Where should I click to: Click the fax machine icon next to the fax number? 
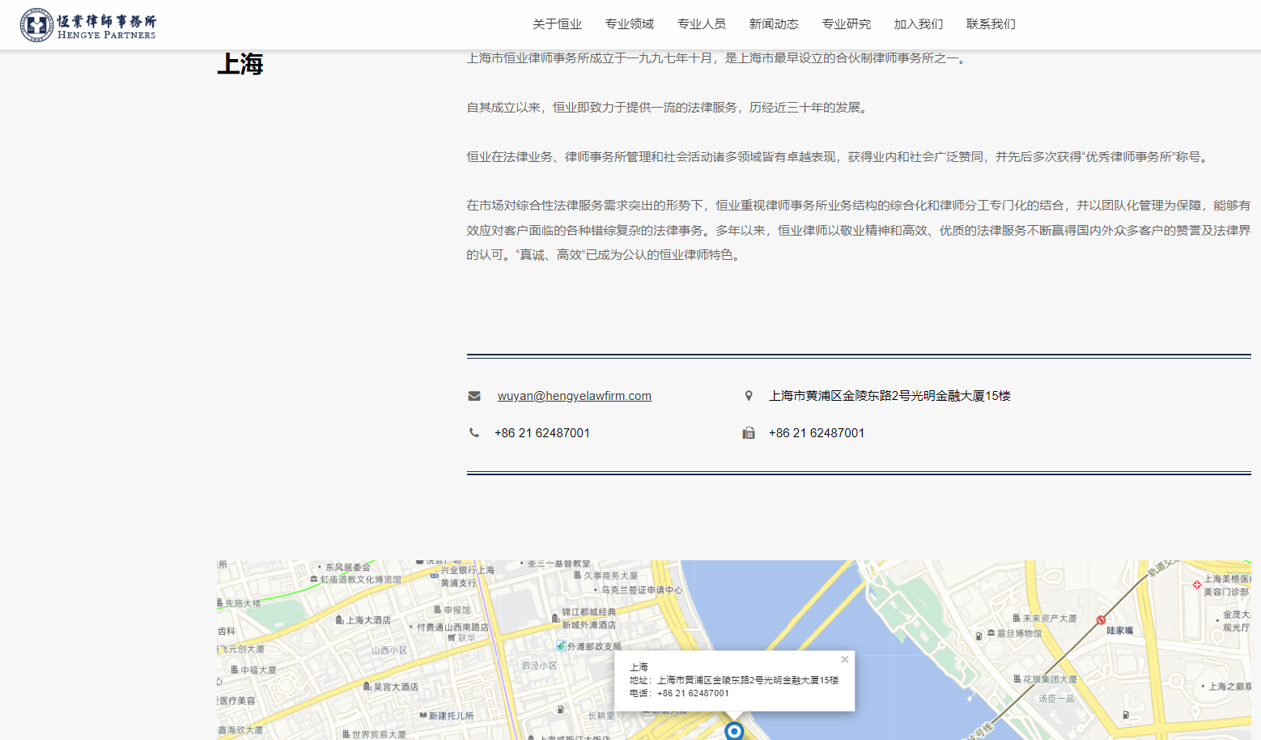[x=749, y=432]
